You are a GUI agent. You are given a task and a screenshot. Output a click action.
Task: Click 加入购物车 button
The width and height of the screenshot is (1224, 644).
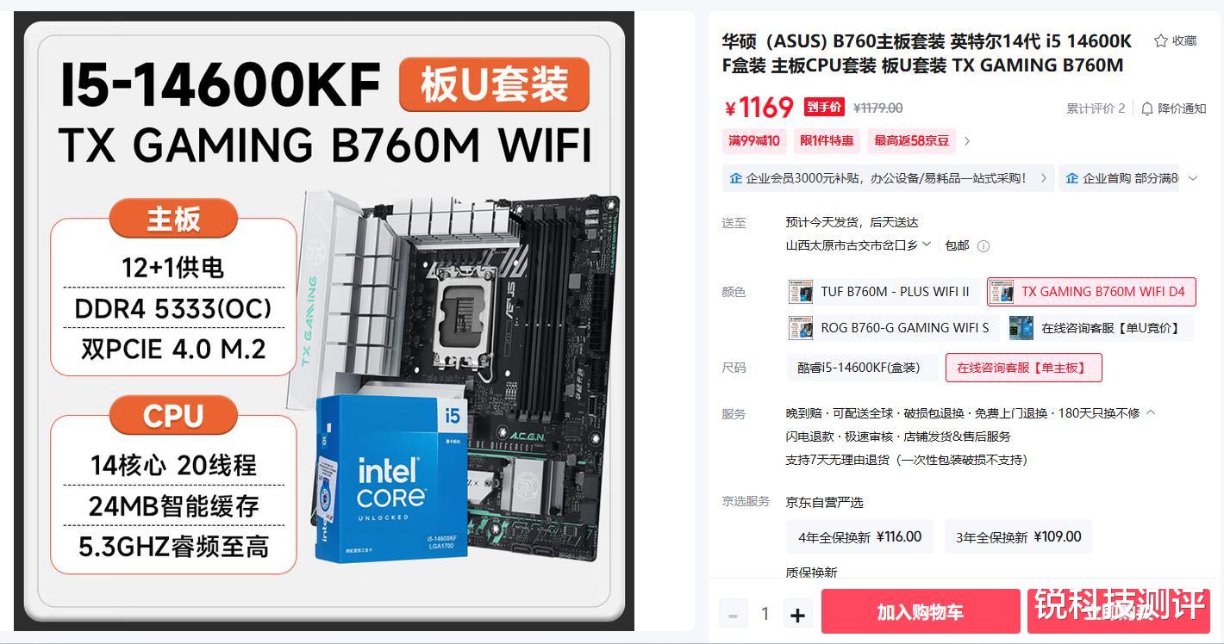(x=921, y=612)
